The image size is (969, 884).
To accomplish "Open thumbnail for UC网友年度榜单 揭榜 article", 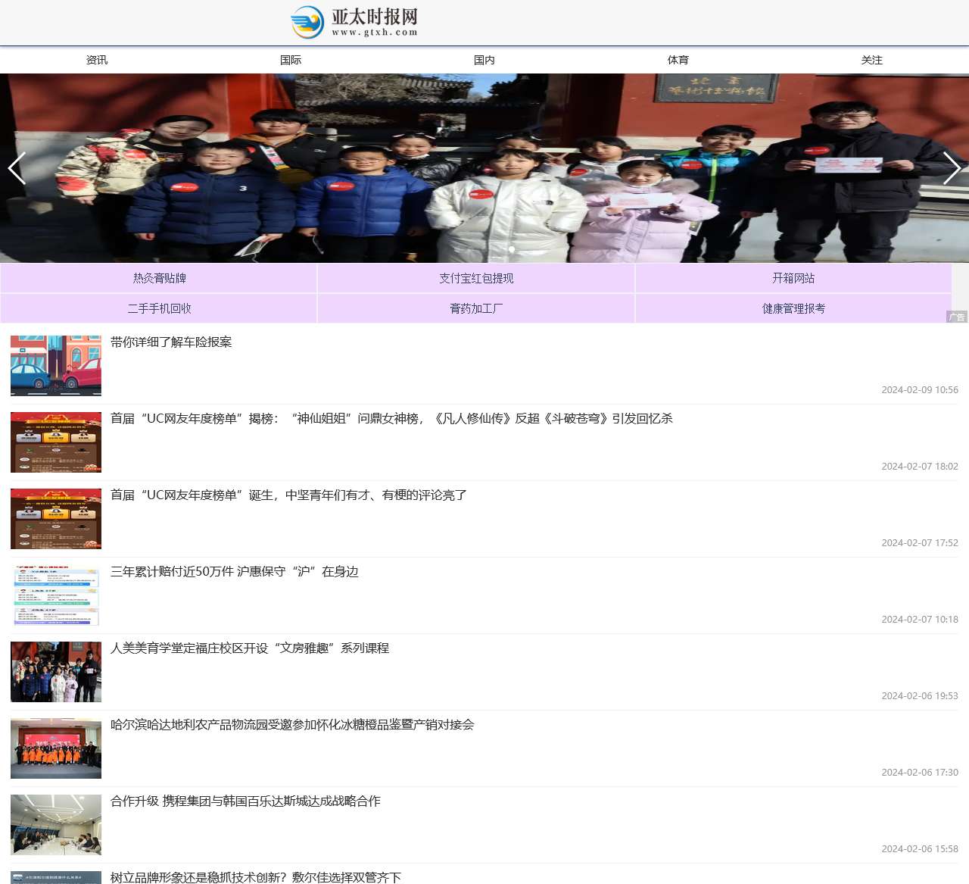I will tap(56, 442).
